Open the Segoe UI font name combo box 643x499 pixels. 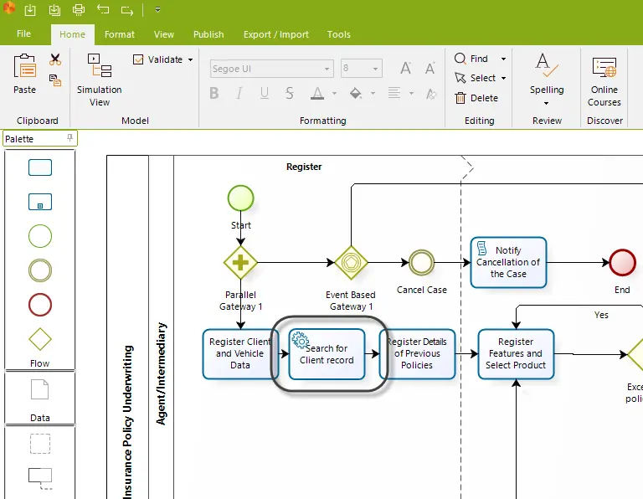coord(271,69)
